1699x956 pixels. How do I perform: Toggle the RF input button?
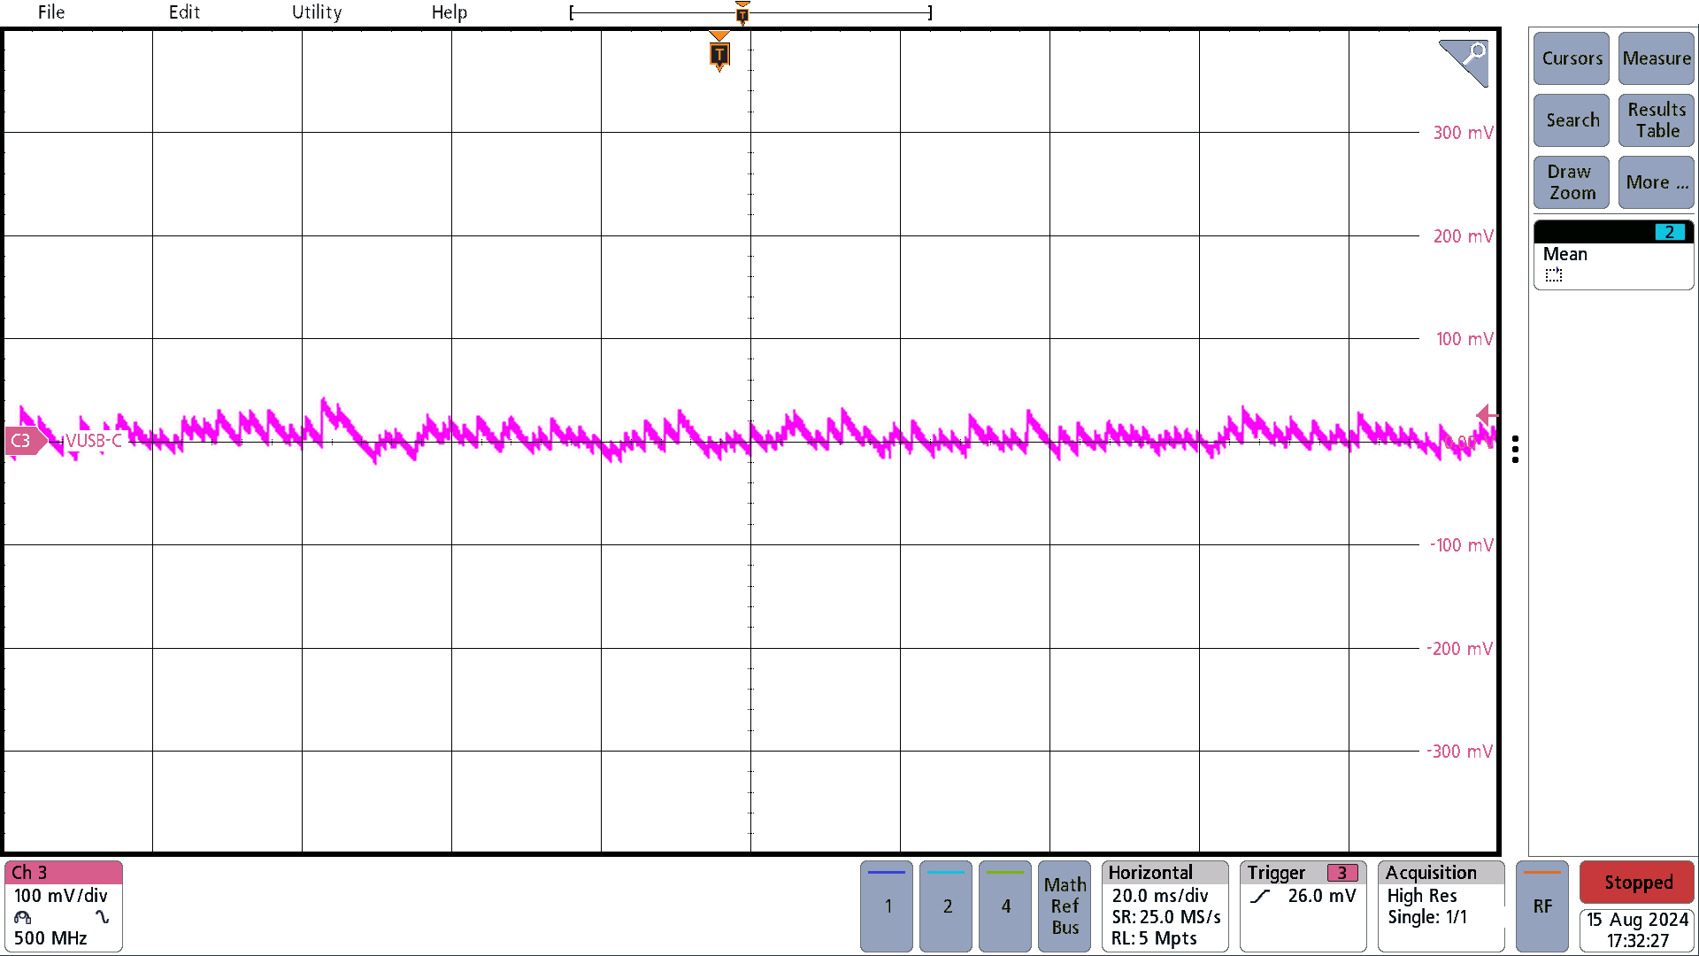pos(1542,906)
